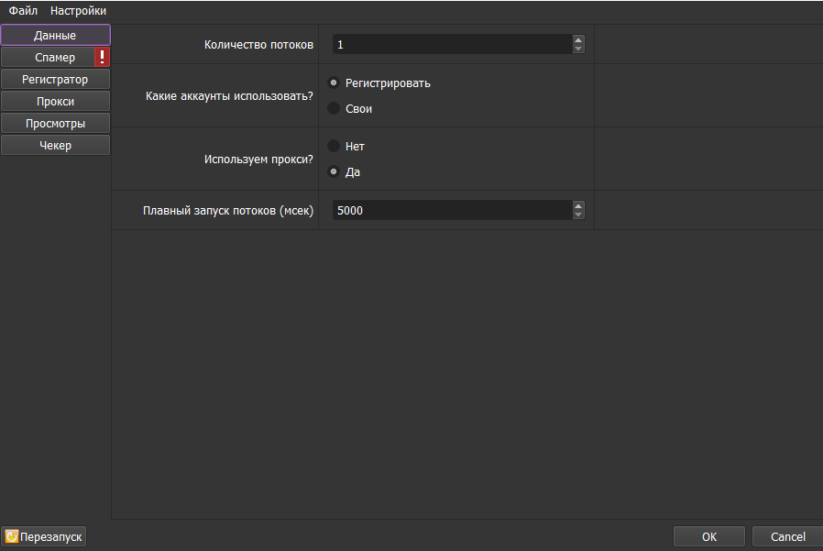Select the Регистрировать radio option
This screenshot has width=823, height=551.
pos(335,83)
